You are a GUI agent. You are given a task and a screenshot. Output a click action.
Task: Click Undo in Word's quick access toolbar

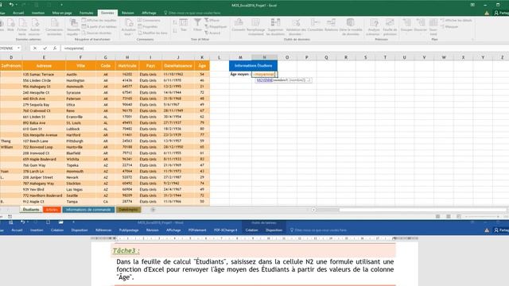click(x=22, y=222)
